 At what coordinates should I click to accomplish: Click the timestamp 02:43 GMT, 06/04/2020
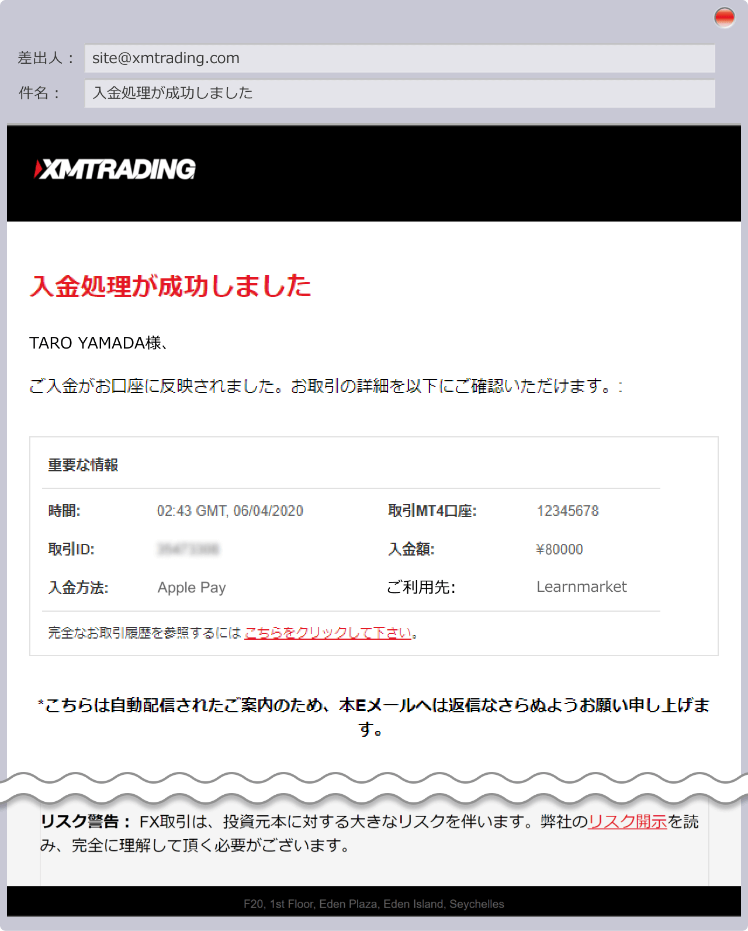pyautogui.click(x=230, y=511)
